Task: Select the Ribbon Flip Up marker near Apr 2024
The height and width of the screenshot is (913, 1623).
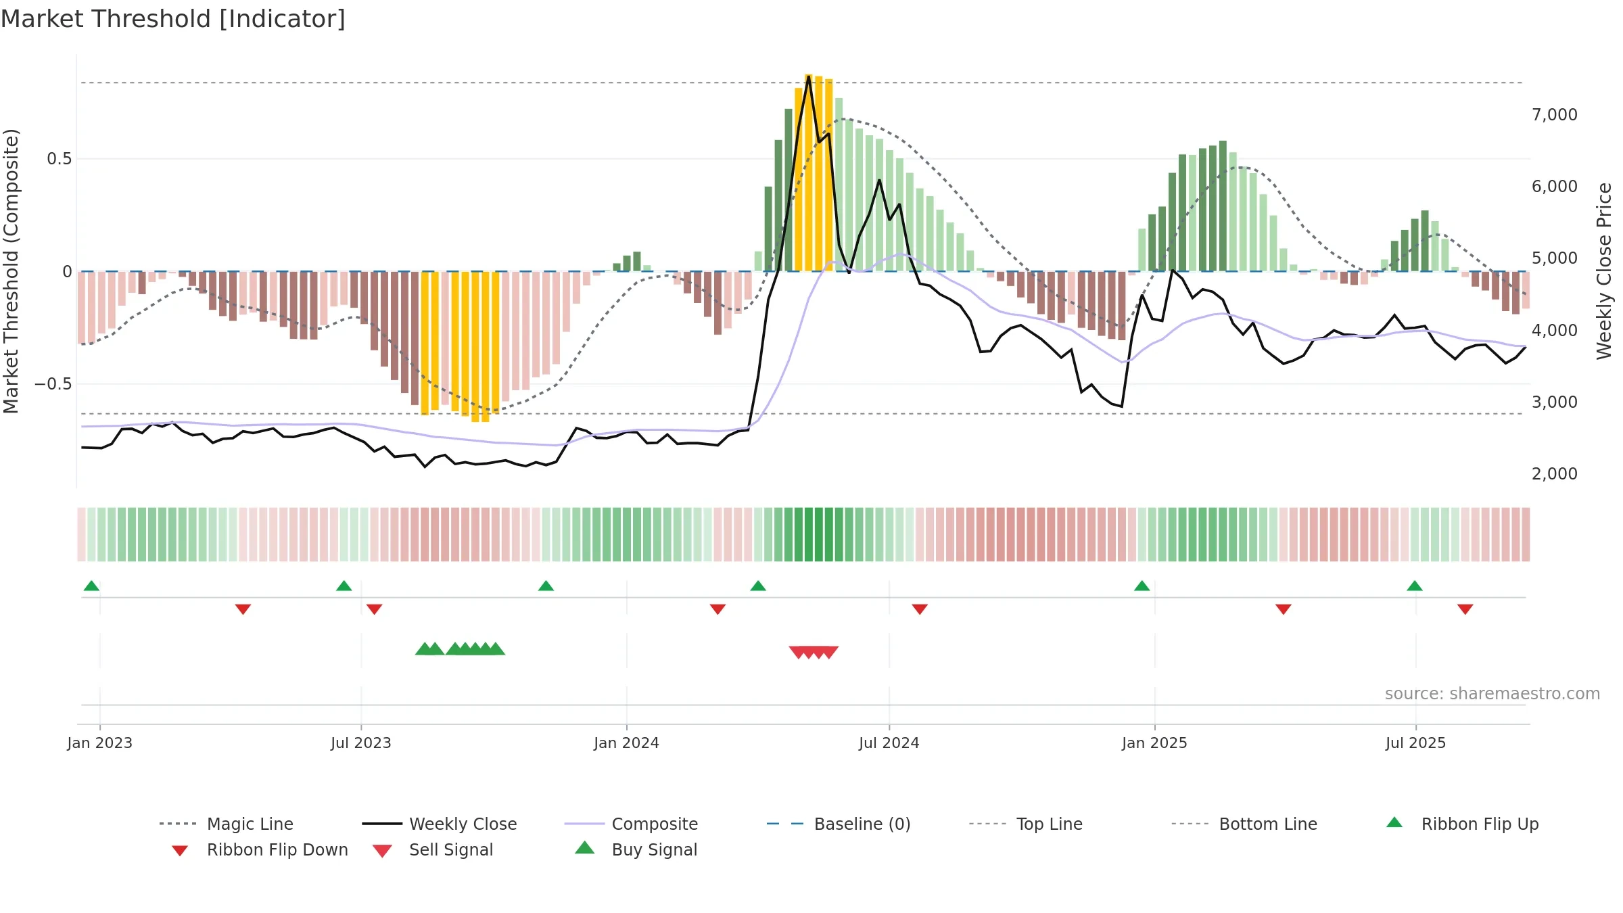Action: click(758, 586)
